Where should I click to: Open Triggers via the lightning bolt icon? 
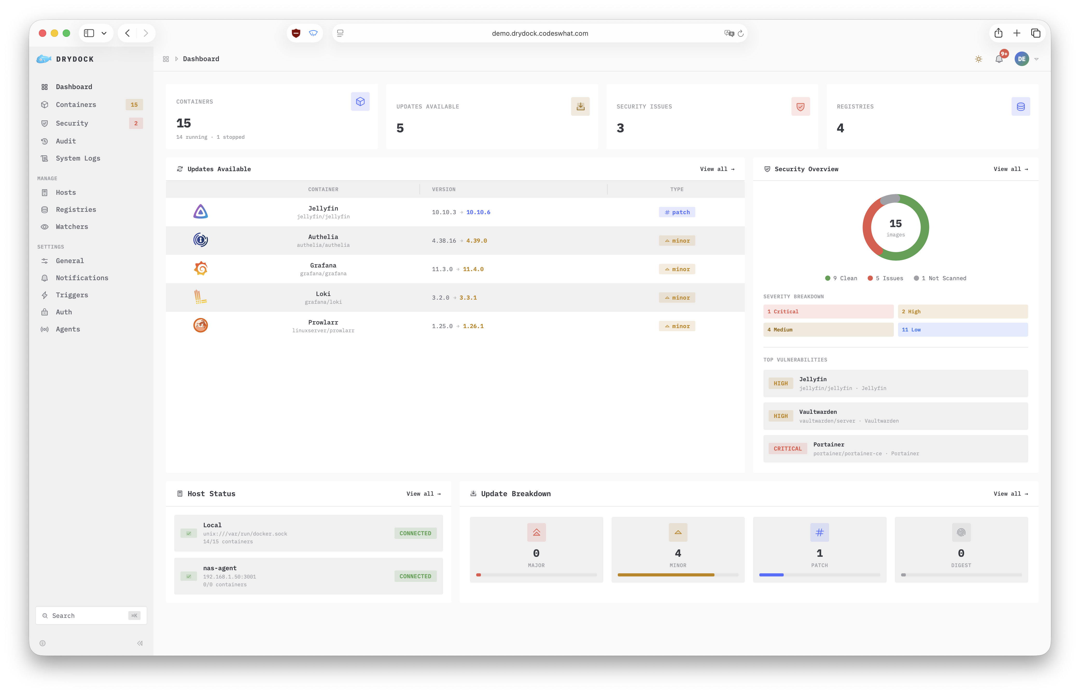(x=45, y=295)
